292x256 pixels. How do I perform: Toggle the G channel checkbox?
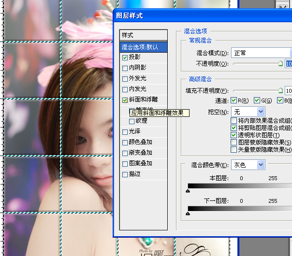click(257, 100)
